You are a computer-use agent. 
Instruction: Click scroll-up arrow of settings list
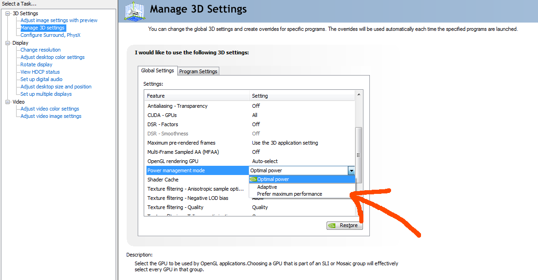[x=359, y=94]
